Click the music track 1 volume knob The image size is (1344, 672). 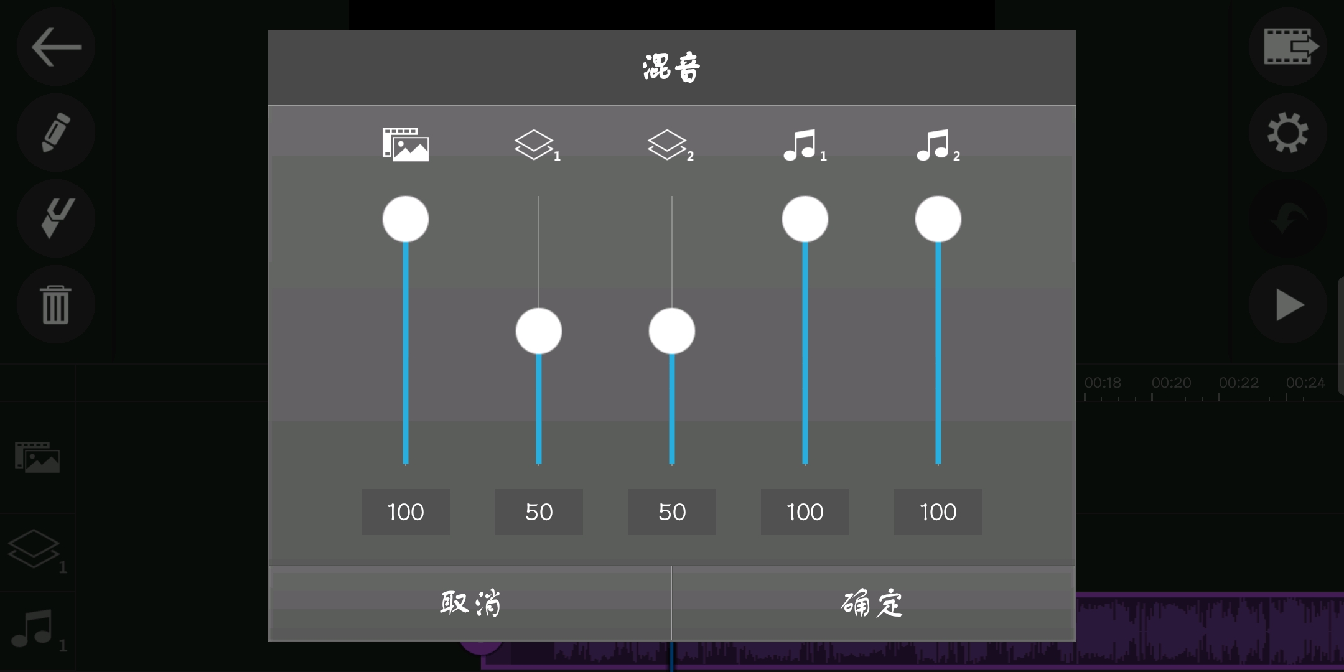(805, 219)
